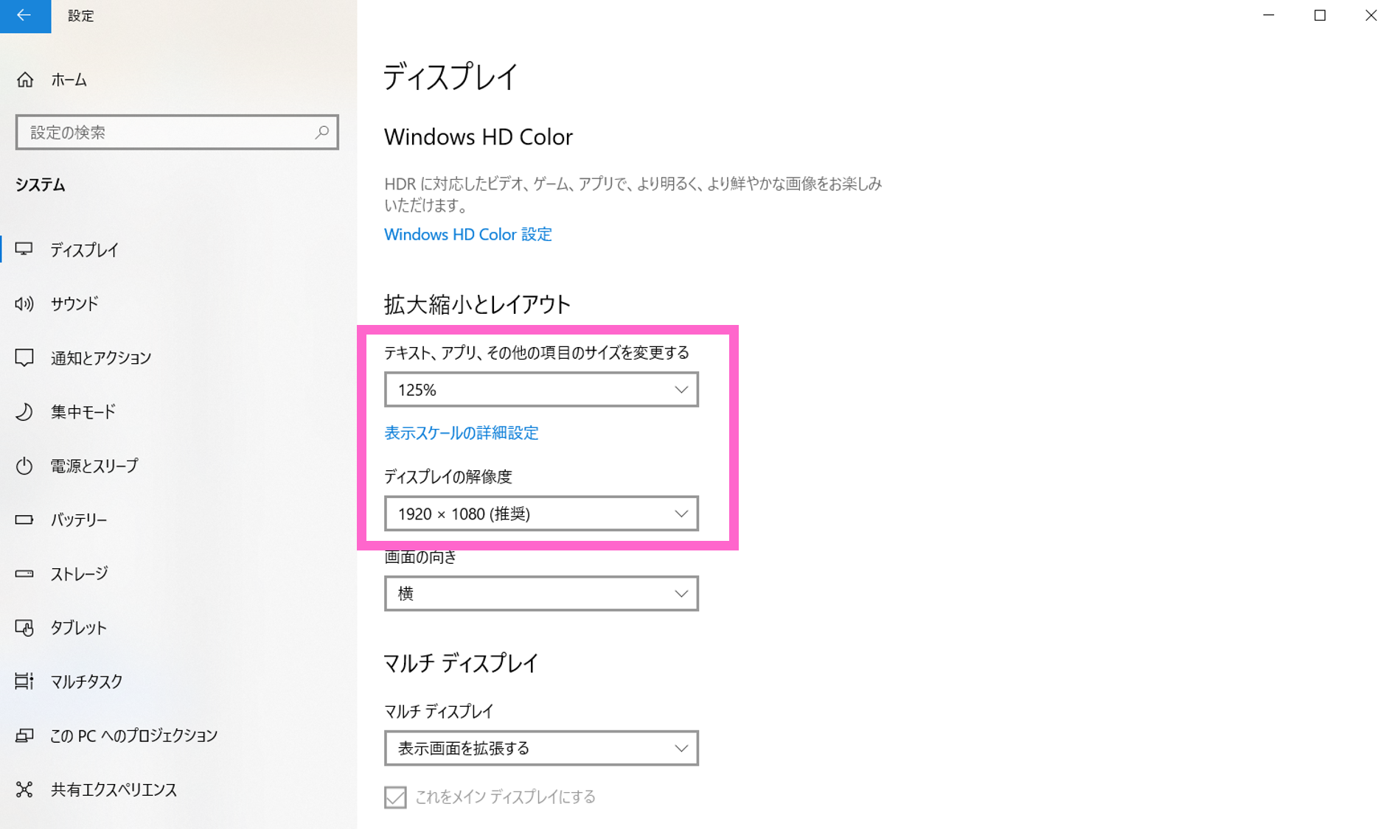The width and height of the screenshot is (1392, 829).
Task: Click the 電源とスリープ power icon
Action: (24, 466)
